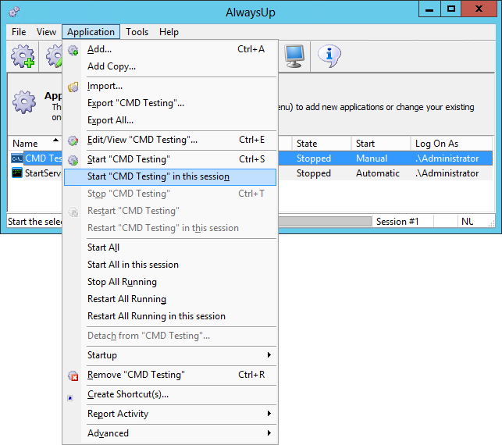This screenshot has height=445, width=502.
Task: Click the Remove gear icon with red X
Action: (73, 376)
